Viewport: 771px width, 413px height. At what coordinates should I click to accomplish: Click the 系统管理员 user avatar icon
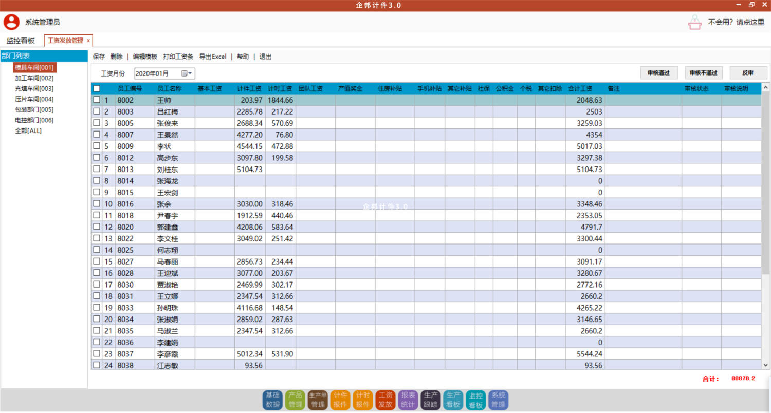(11, 22)
